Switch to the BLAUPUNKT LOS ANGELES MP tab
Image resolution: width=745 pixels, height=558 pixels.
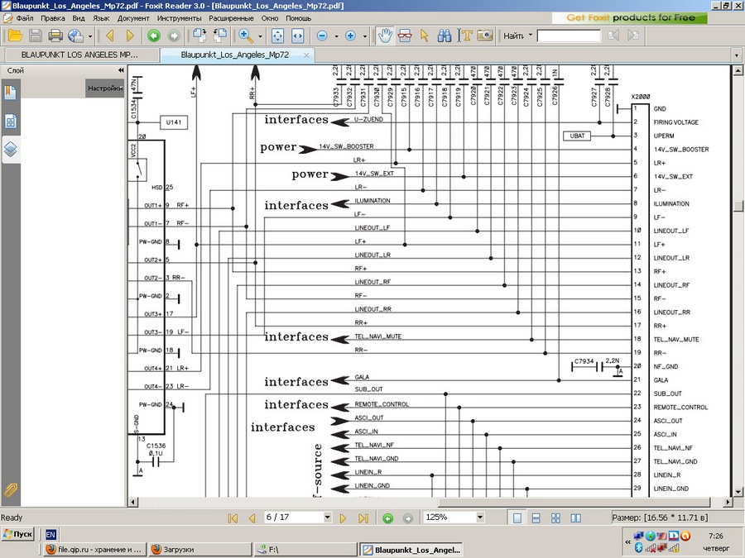[x=79, y=55]
